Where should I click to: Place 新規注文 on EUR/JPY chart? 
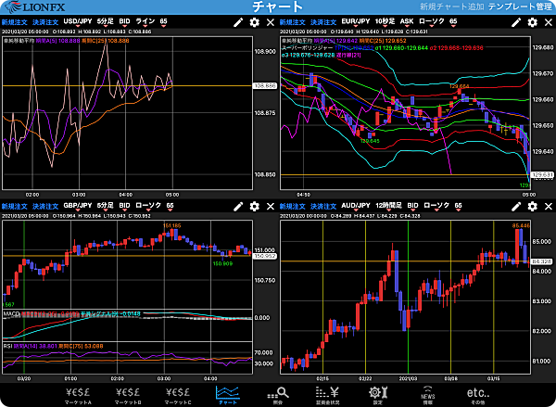click(x=293, y=22)
